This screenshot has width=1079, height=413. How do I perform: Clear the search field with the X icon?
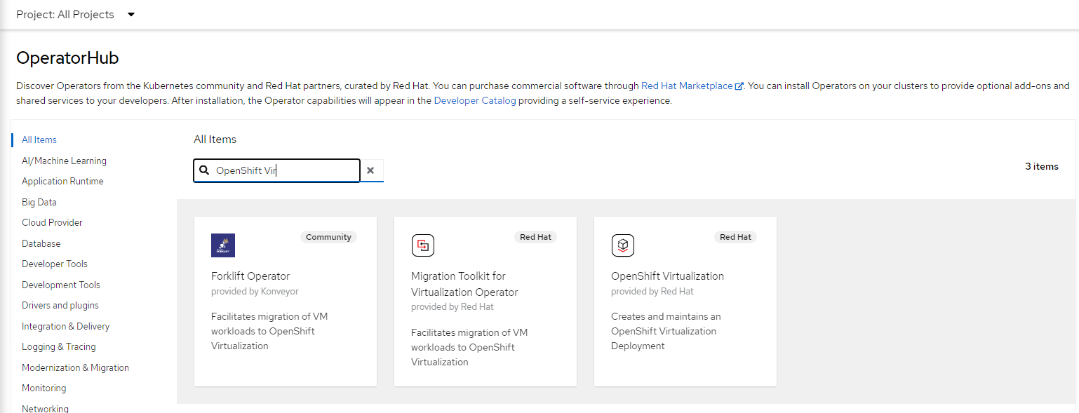[x=370, y=170]
